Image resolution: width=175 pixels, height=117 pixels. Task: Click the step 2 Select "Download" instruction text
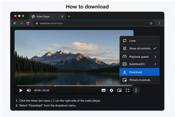(x=46, y=105)
